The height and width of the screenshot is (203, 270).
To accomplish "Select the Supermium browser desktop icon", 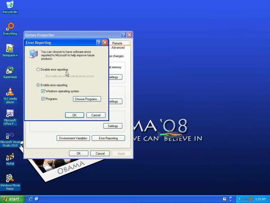I will point(10,72).
